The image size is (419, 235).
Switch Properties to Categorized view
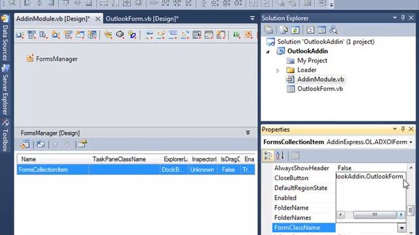[x=268, y=155]
